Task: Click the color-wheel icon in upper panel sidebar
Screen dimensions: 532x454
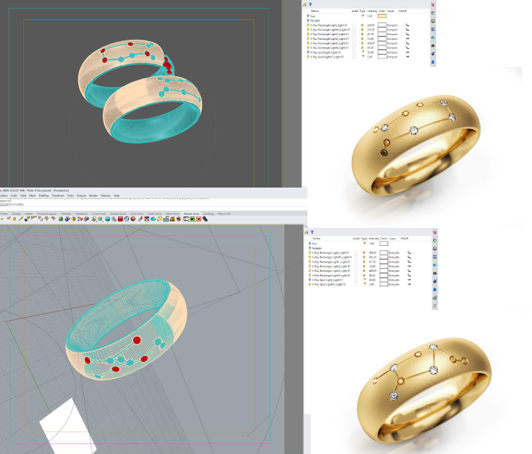Action: tap(433, 13)
